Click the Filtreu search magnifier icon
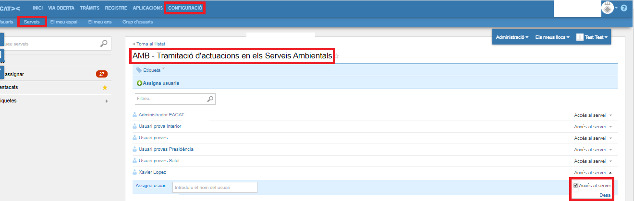This screenshot has height=201, width=634. pyautogui.click(x=210, y=99)
